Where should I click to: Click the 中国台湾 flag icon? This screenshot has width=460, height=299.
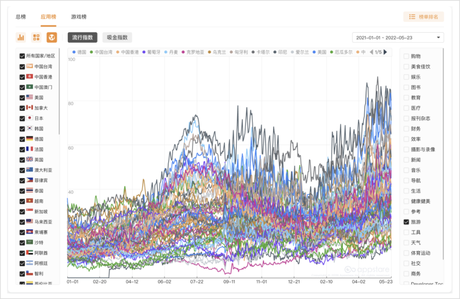click(29, 66)
